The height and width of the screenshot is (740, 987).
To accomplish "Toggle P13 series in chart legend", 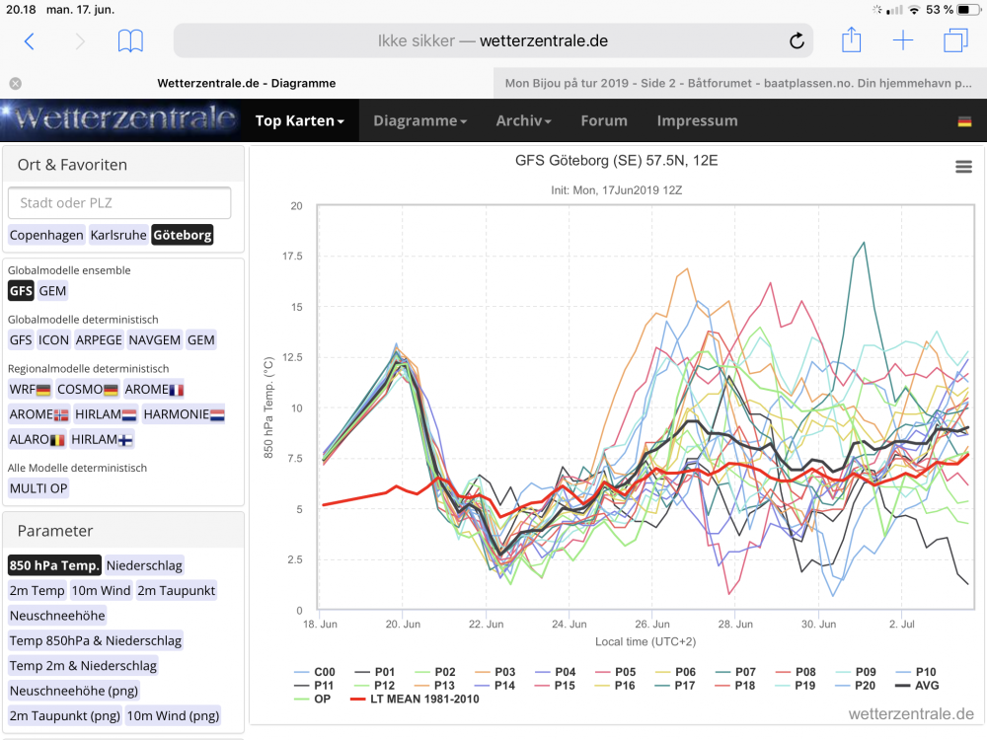I will coord(435,686).
